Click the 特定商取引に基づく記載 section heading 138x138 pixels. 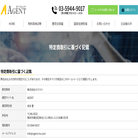click(x=16, y=71)
